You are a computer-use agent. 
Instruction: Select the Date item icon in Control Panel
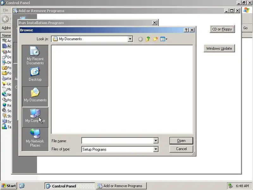point(4,57)
